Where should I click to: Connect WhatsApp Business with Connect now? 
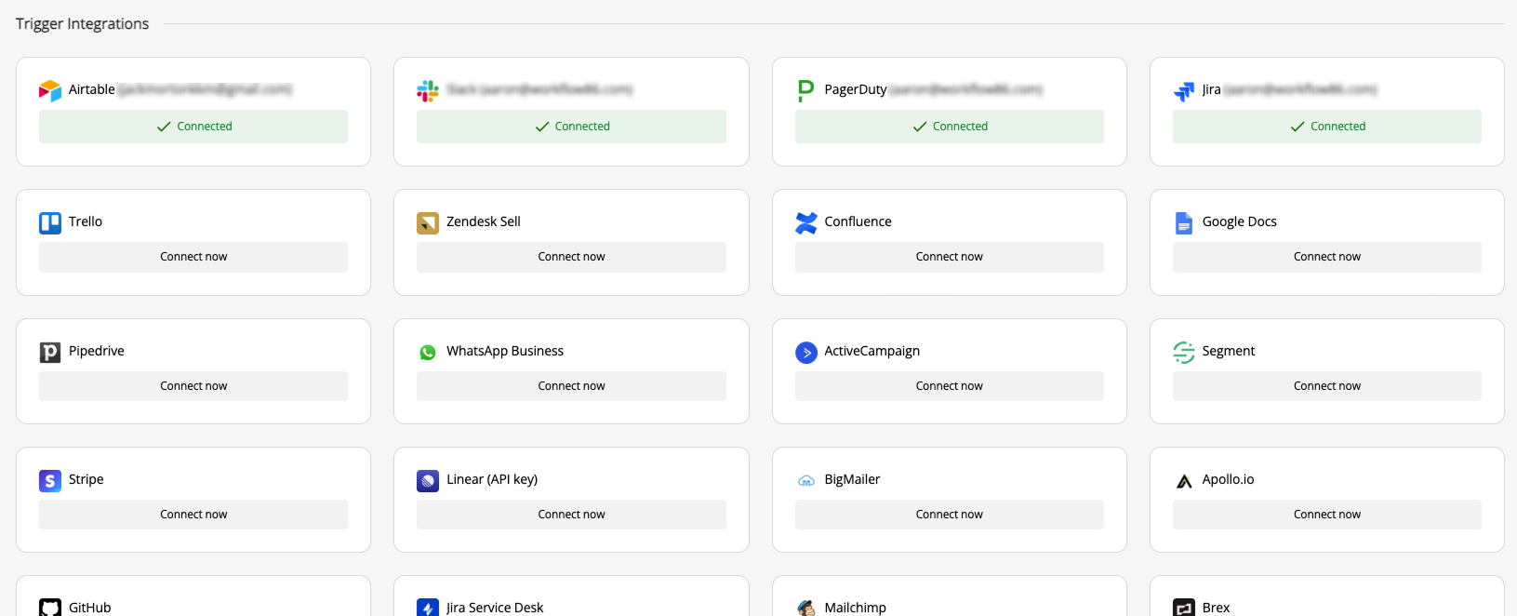coord(571,386)
